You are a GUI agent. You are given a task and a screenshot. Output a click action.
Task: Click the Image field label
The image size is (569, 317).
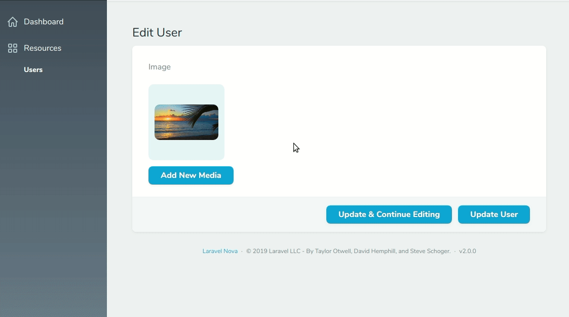point(160,66)
